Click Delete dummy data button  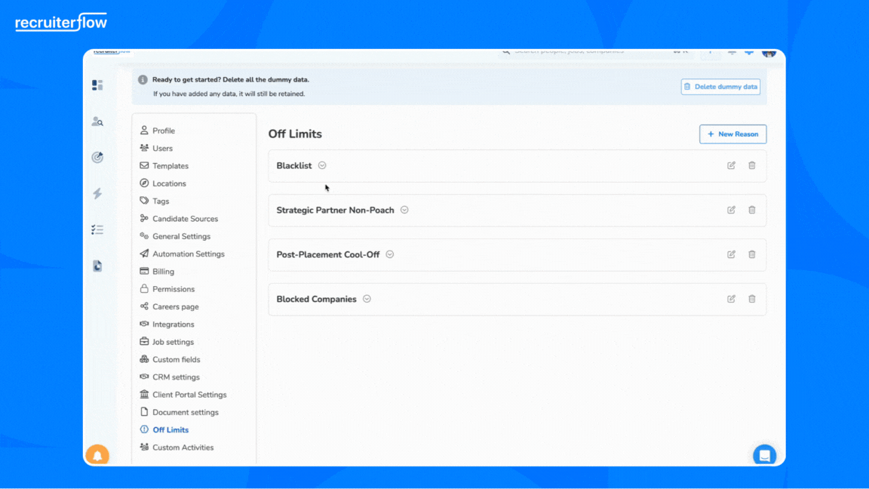(720, 87)
